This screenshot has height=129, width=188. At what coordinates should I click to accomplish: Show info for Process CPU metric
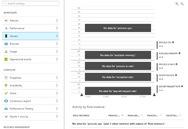coord(173,42)
